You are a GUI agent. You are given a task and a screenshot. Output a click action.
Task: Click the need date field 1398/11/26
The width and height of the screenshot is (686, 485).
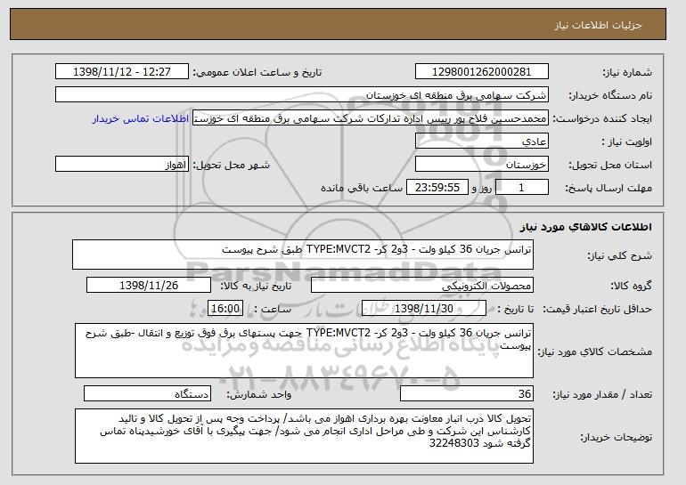click(149, 286)
